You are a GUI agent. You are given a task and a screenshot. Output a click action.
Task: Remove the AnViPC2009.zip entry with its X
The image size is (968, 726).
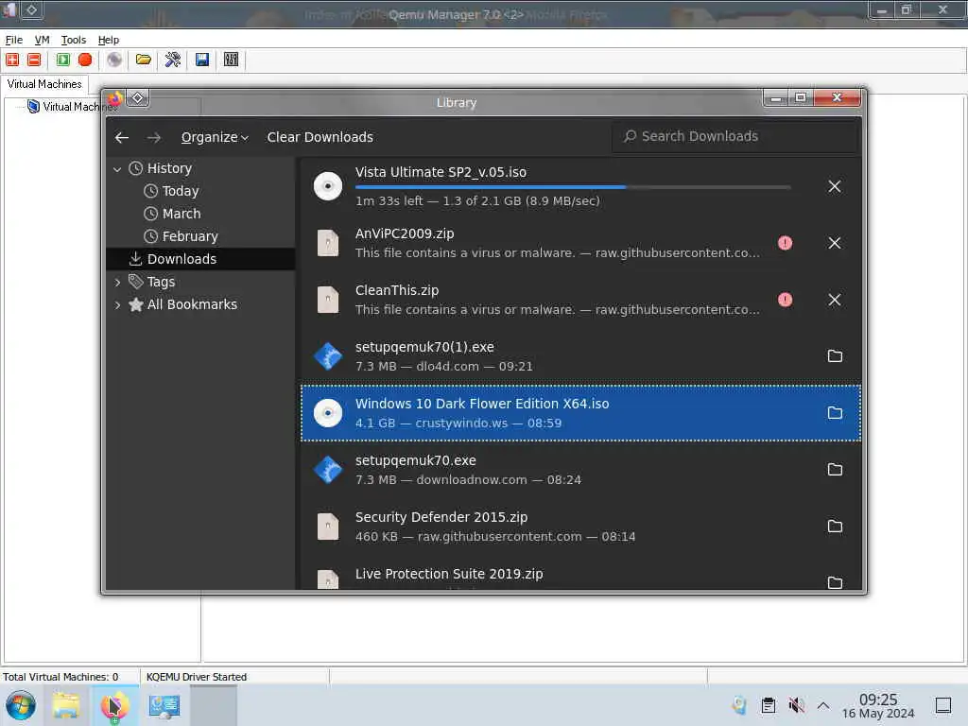pyautogui.click(x=834, y=243)
